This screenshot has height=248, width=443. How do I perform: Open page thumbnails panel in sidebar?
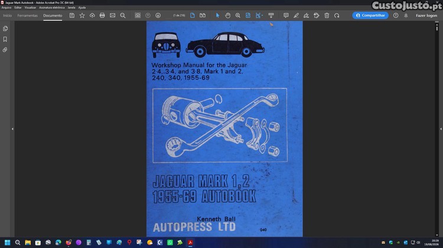5,28
